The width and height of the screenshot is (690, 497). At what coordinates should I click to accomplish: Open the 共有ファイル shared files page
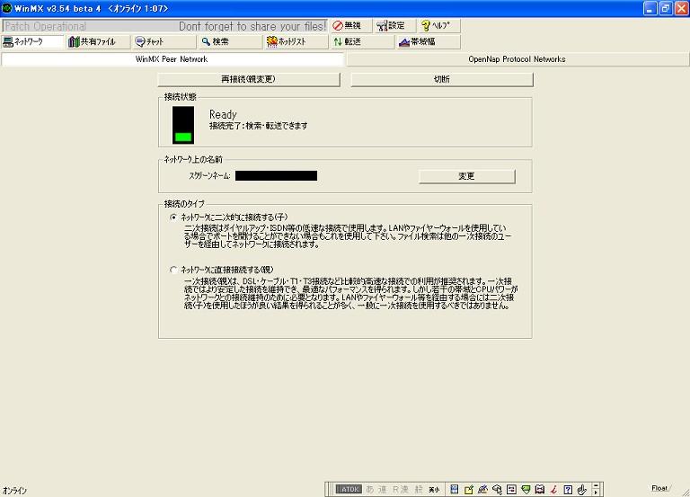click(x=99, y=41)
